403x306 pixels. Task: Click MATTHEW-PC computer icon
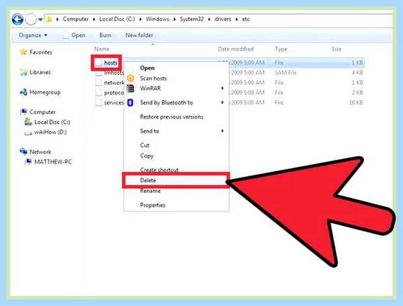(x=28, y=161)
